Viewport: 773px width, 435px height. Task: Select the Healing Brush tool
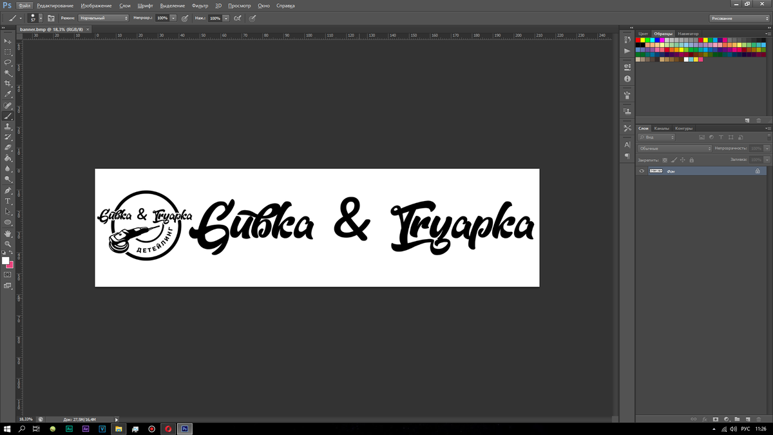tap(8, 106)
